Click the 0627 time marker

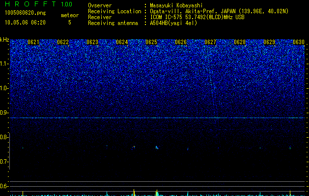tap(210, 42)
